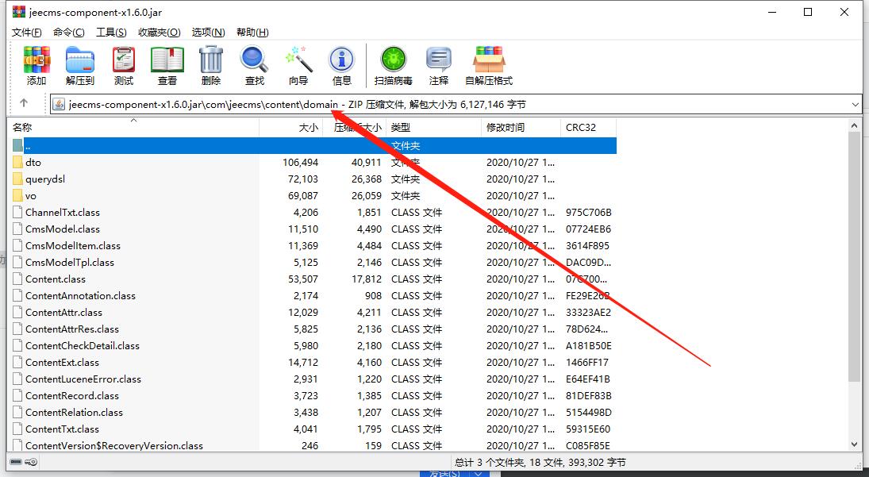Open the 收藏夹(O) menu
869x477 pixels.
coord(159,32)
